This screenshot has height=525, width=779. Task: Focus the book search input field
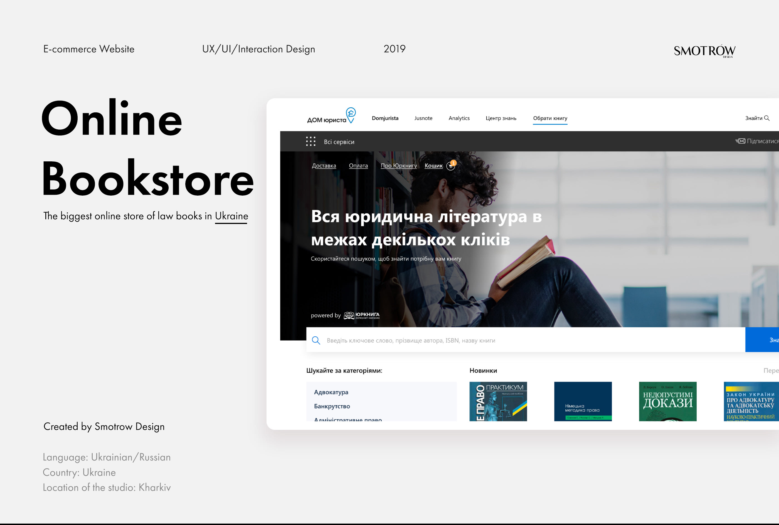coord(526,339)
